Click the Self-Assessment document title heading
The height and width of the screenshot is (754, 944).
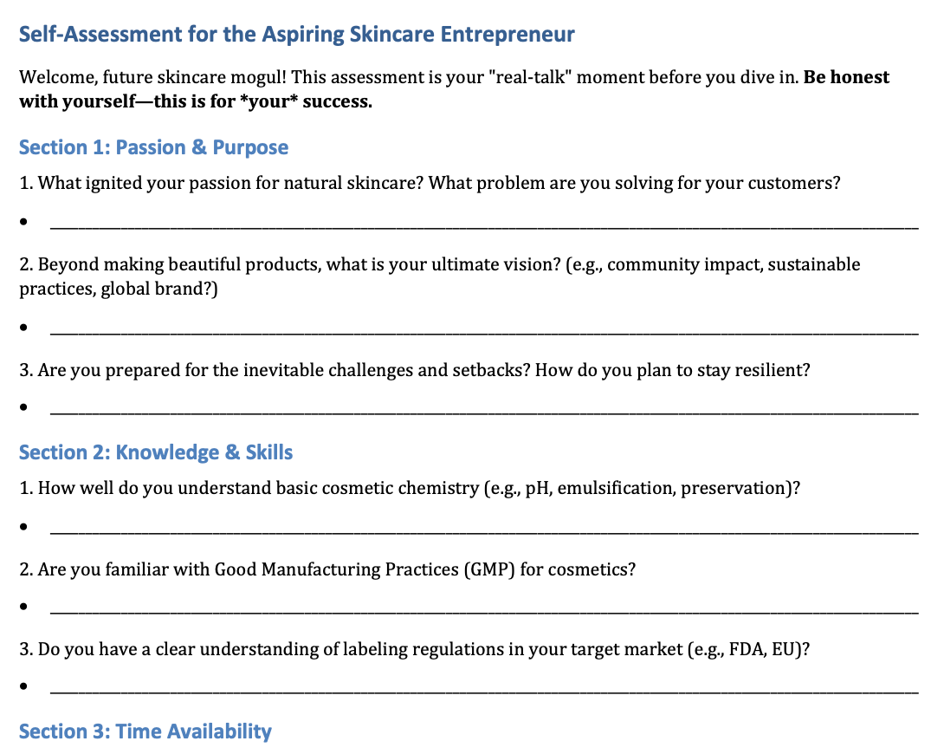[297, 35]
